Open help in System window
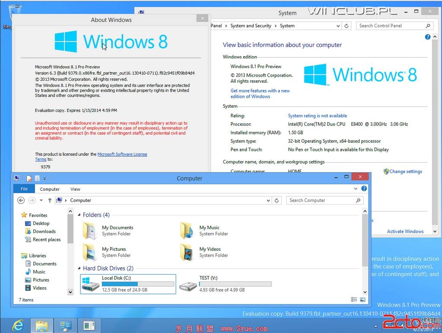 pyautogui.click(x=427, y=37)
